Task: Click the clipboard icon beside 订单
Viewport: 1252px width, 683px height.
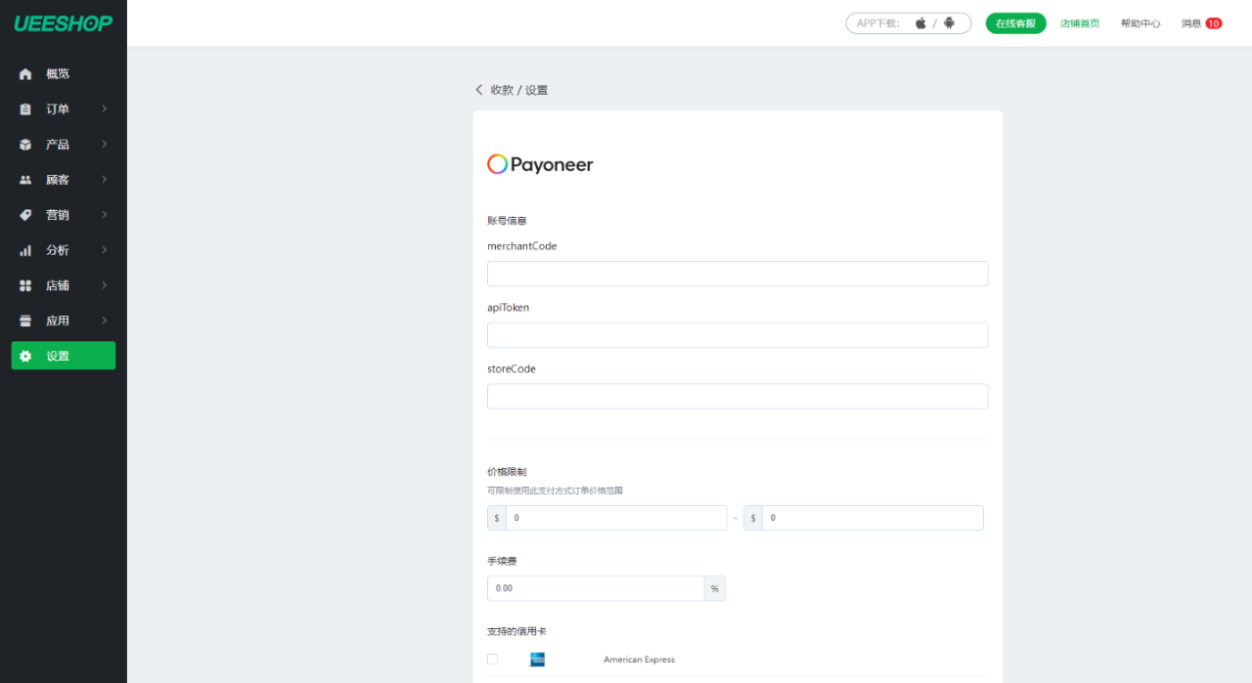Action: (25, 109)
